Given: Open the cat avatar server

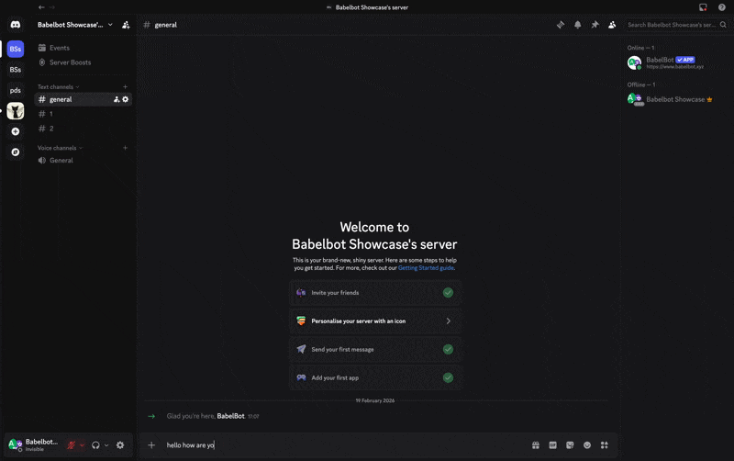Looking at the screenshot, I should click(x=16, y=111).
